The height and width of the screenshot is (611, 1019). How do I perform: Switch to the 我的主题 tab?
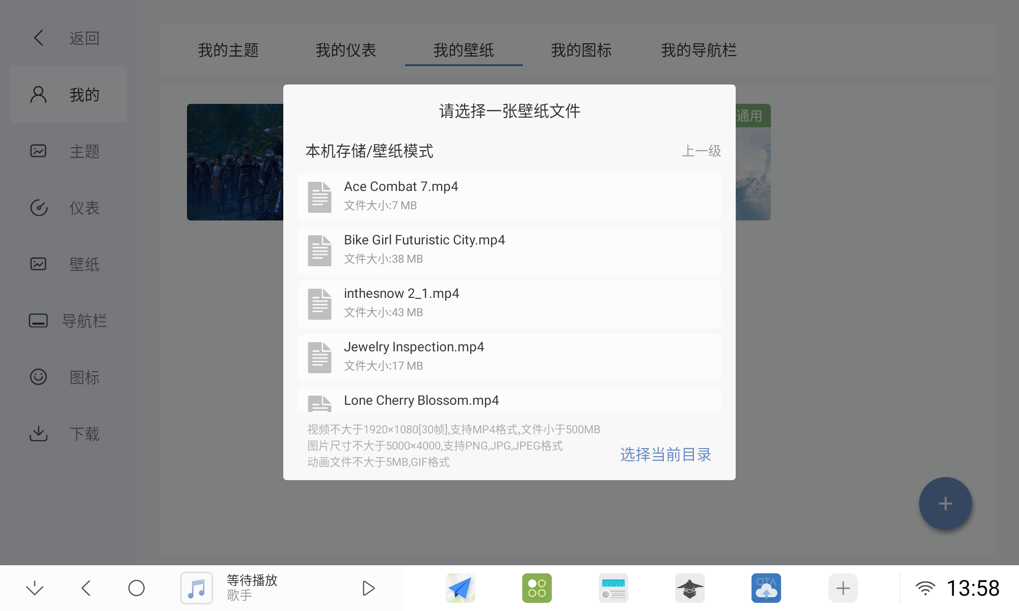pyautogui.click(x=228, y=50)
